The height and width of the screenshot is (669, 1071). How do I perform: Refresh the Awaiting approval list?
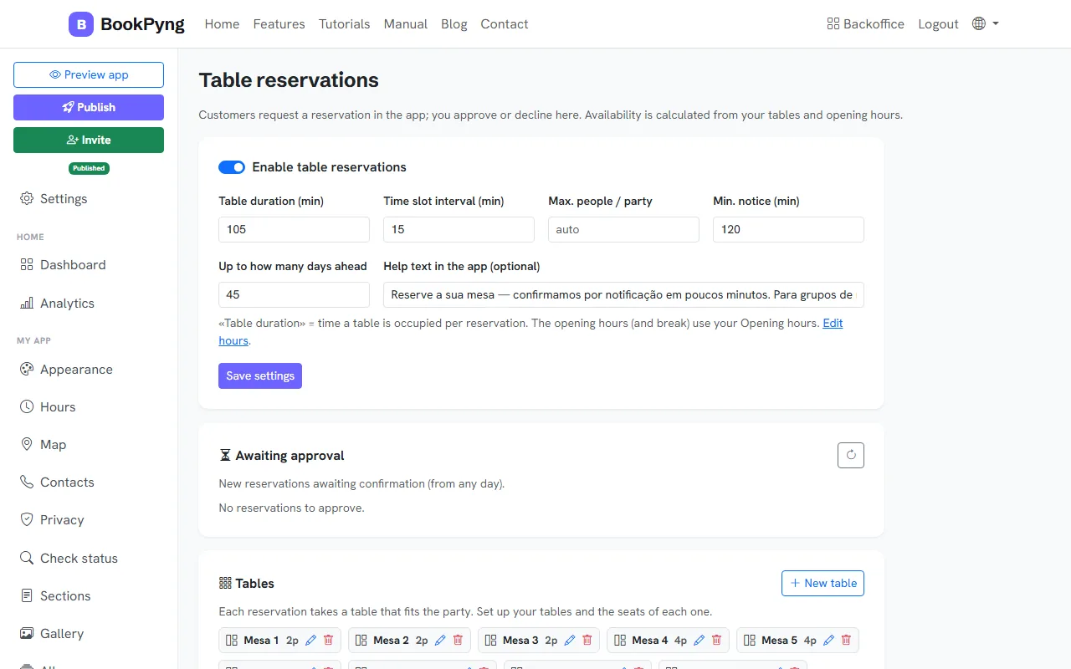[x=851, y=455]
